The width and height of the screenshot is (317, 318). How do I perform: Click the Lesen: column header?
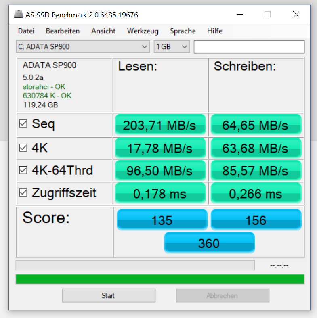click(138, 66)
